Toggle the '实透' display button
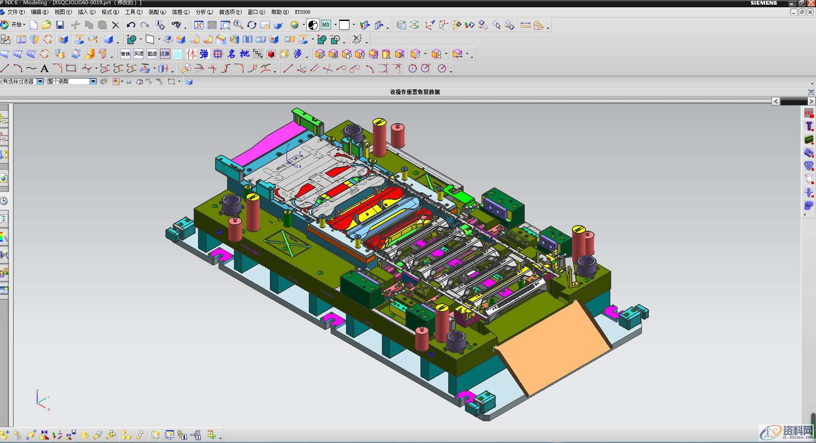816x443 pixels. (139, 54)
